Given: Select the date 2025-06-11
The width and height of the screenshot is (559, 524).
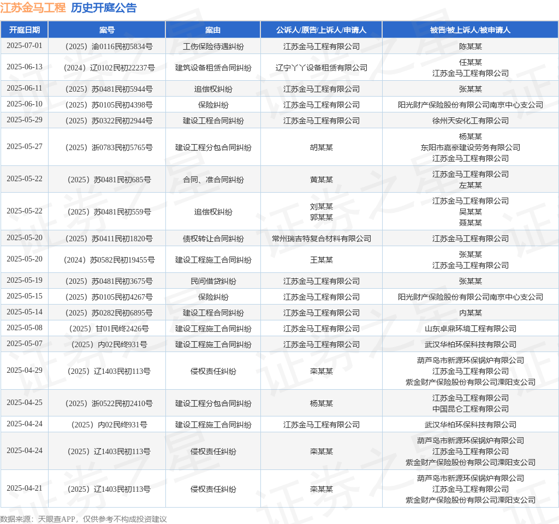Looking at the screenshot, I should [x=24, y=88].
